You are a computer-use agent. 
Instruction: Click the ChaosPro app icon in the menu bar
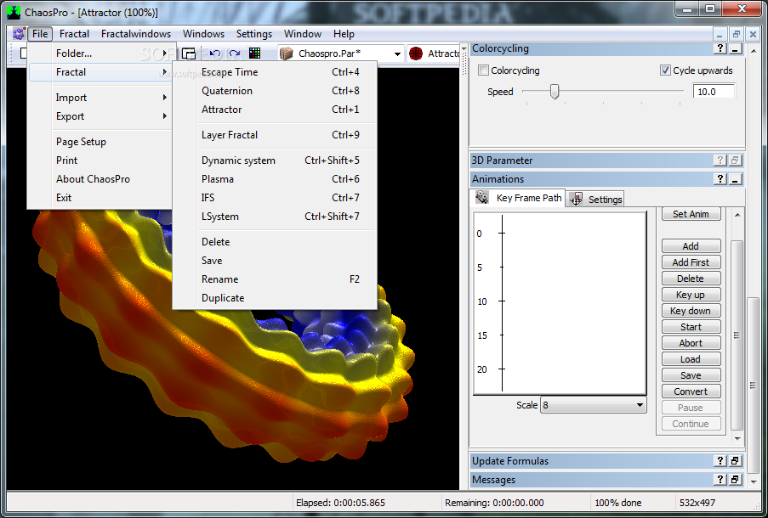(19, 34)
